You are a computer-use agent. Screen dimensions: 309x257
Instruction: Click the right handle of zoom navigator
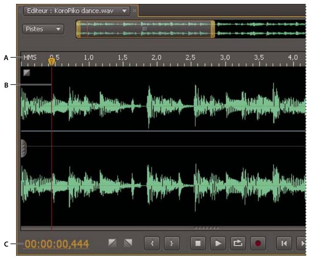click(x=213, y=29)
